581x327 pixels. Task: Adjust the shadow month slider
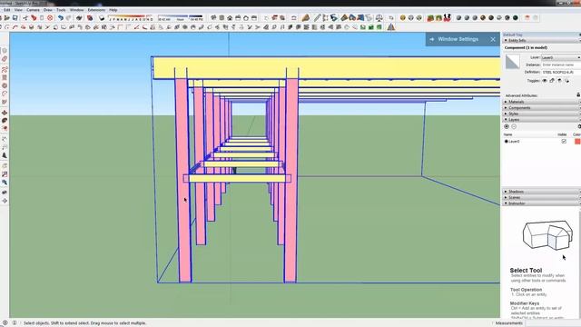coord(131,18)
